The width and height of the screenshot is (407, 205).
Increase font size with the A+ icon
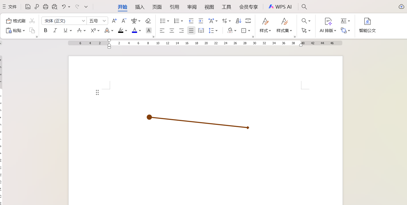point(114,21)
